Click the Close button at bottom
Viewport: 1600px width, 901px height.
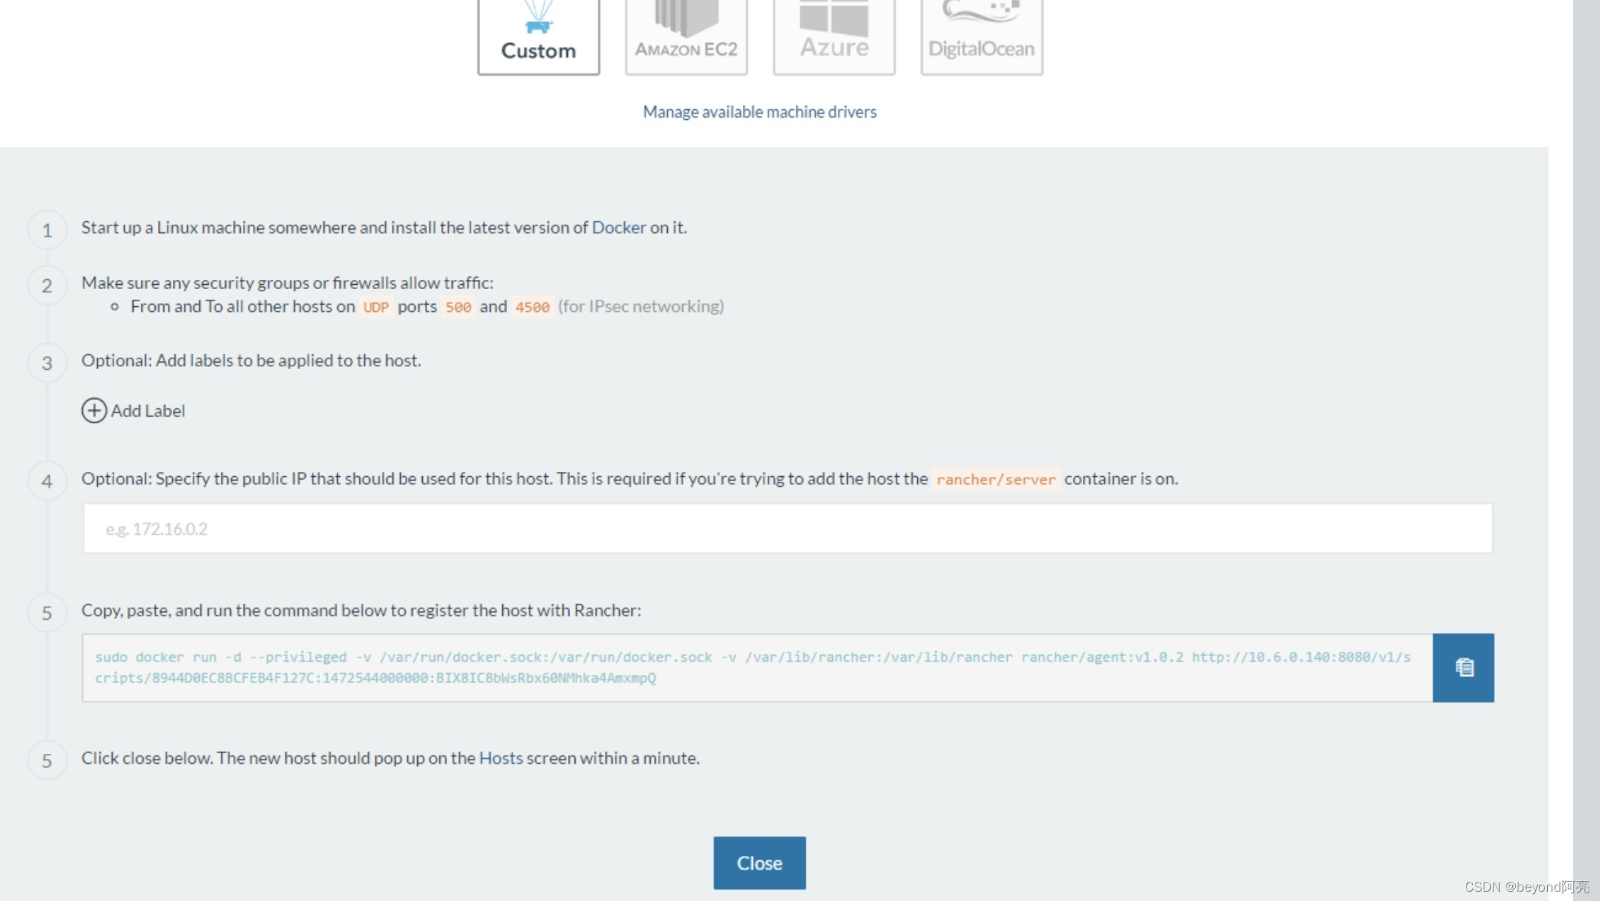759,862
